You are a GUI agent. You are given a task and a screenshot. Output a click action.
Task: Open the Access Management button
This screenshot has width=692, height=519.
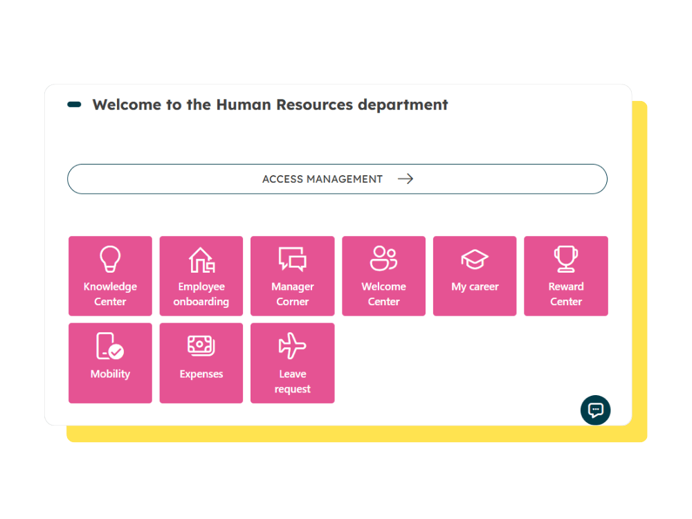pos(322,179)
